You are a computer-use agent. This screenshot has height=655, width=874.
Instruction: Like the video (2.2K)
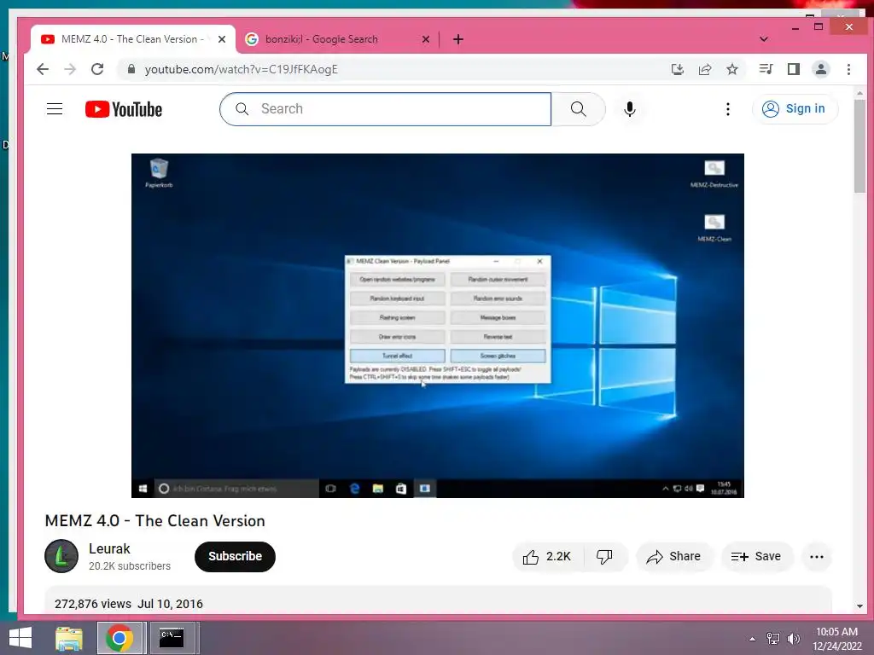point(547,556)
